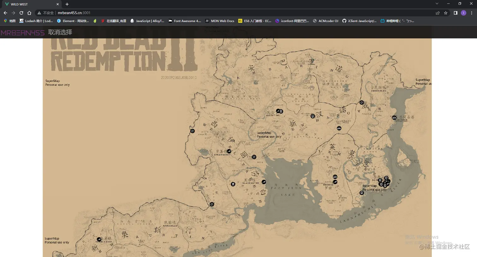Image resolution: width=477 pixels, height=257 pixels.
Task: Select the lower marker at Rhodes
Action: (x=335, y=182)
